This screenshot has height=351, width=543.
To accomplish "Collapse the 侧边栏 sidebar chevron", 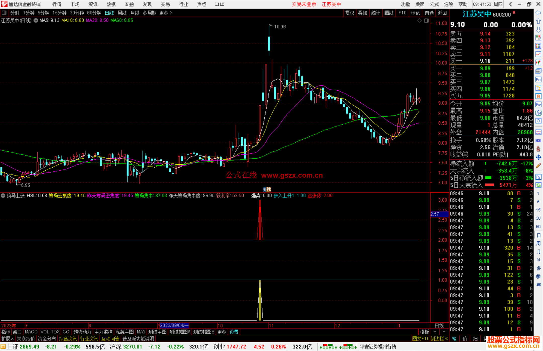I will tap(446, 339).
